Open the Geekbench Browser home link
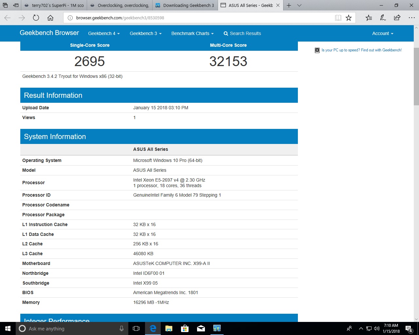419x335 pixels. coord(49,33)
